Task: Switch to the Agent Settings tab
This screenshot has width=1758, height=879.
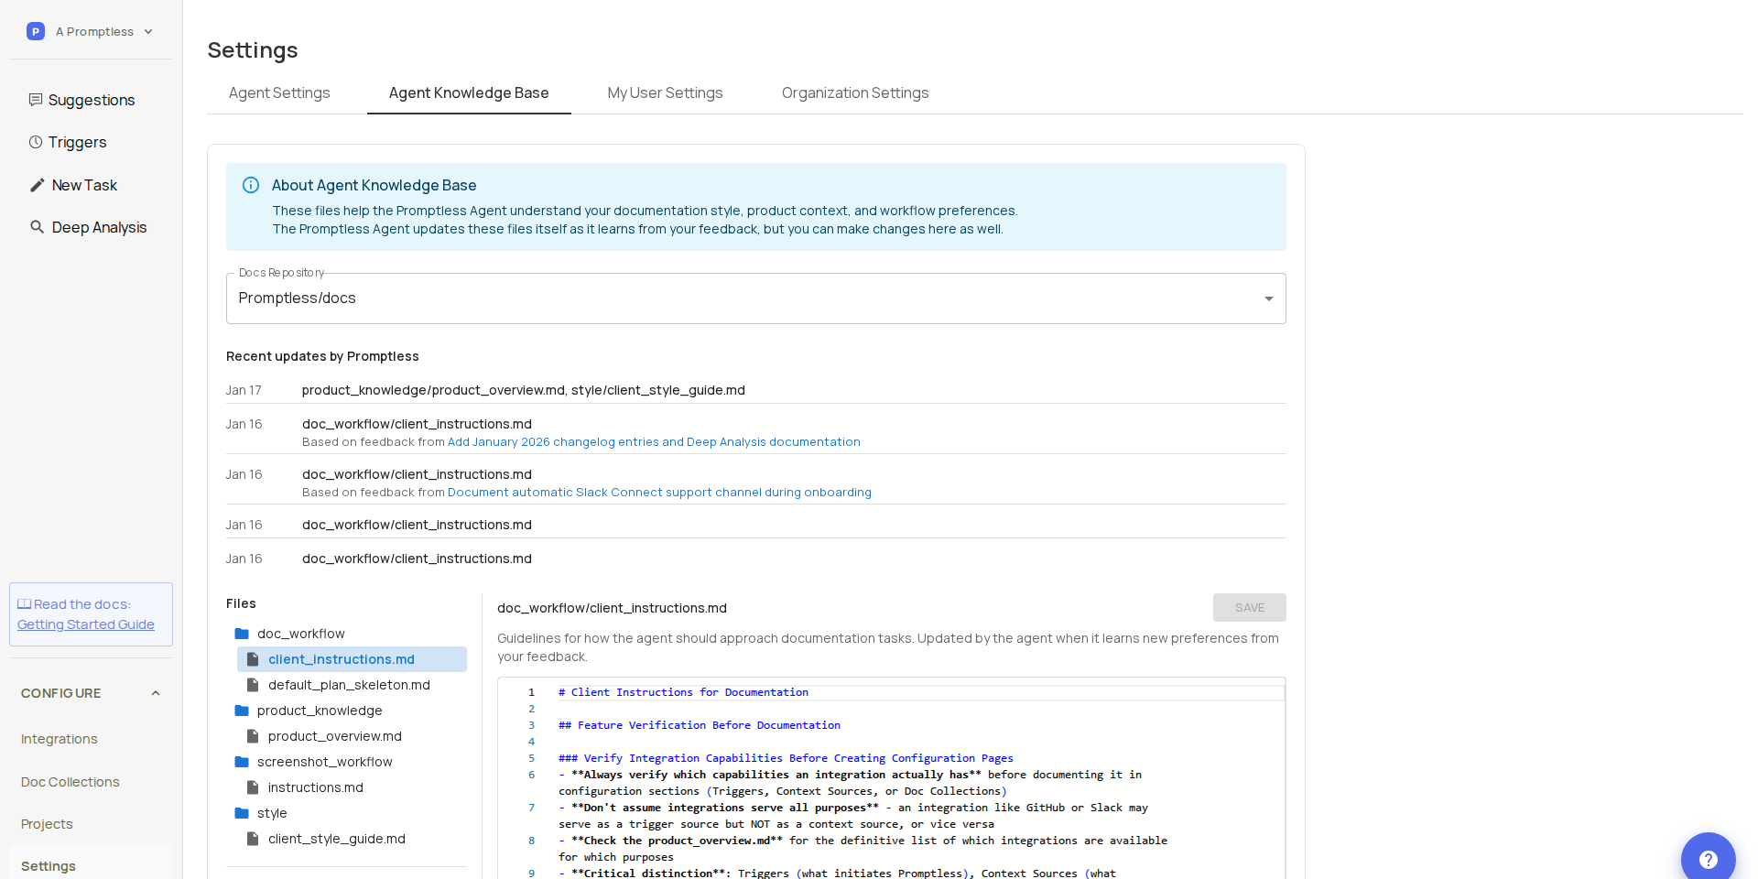Action: click(x=279, y=92)
